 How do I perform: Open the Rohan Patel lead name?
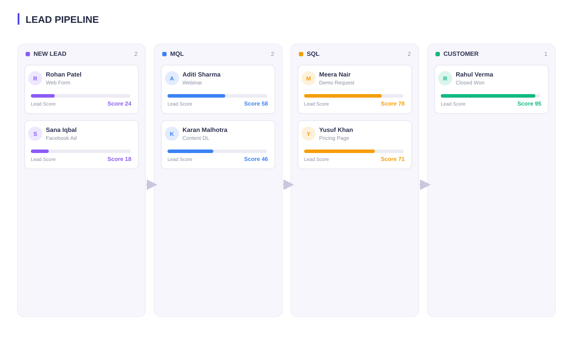point(63,75)
